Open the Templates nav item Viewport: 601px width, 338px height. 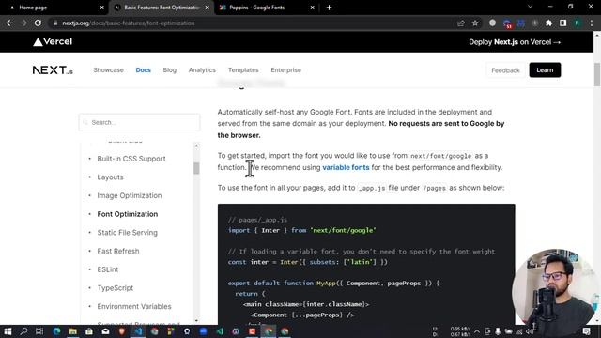click(243, 70)
